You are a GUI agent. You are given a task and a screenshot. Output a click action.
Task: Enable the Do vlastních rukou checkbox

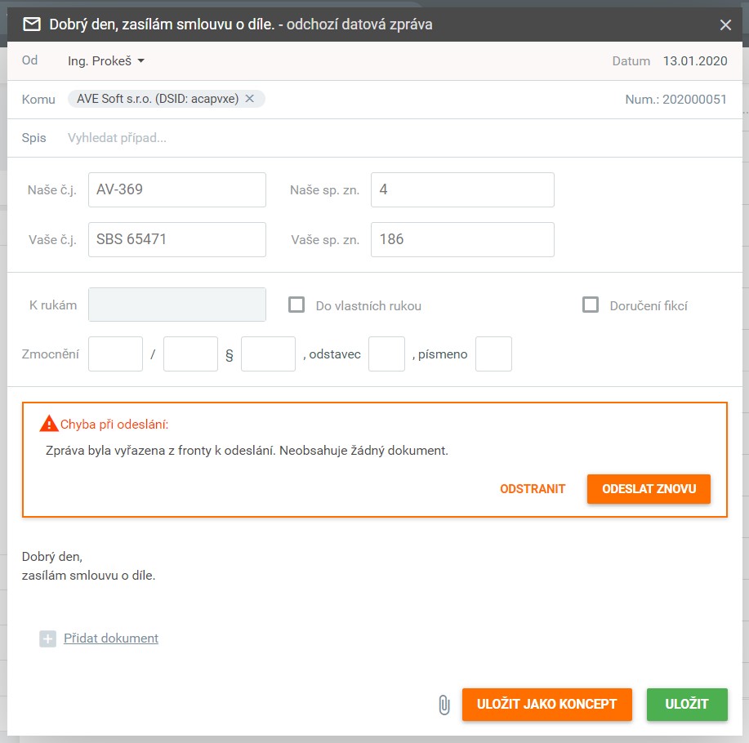tap(296, 305)
